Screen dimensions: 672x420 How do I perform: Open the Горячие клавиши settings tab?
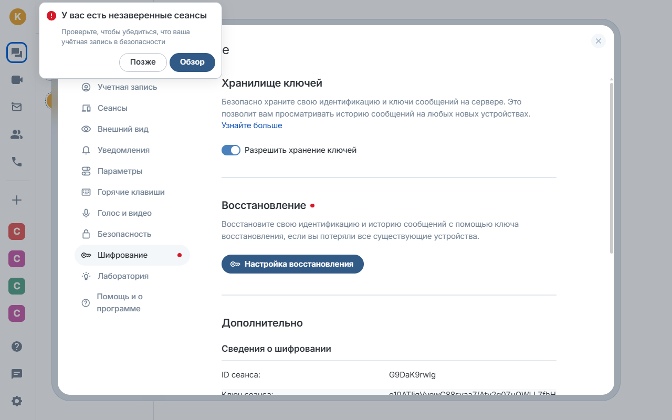point(132,192)
